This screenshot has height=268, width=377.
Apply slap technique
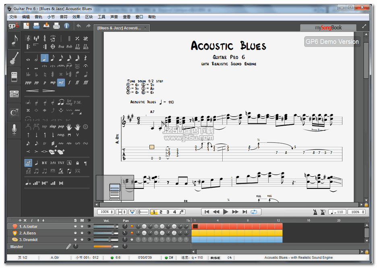53,126
